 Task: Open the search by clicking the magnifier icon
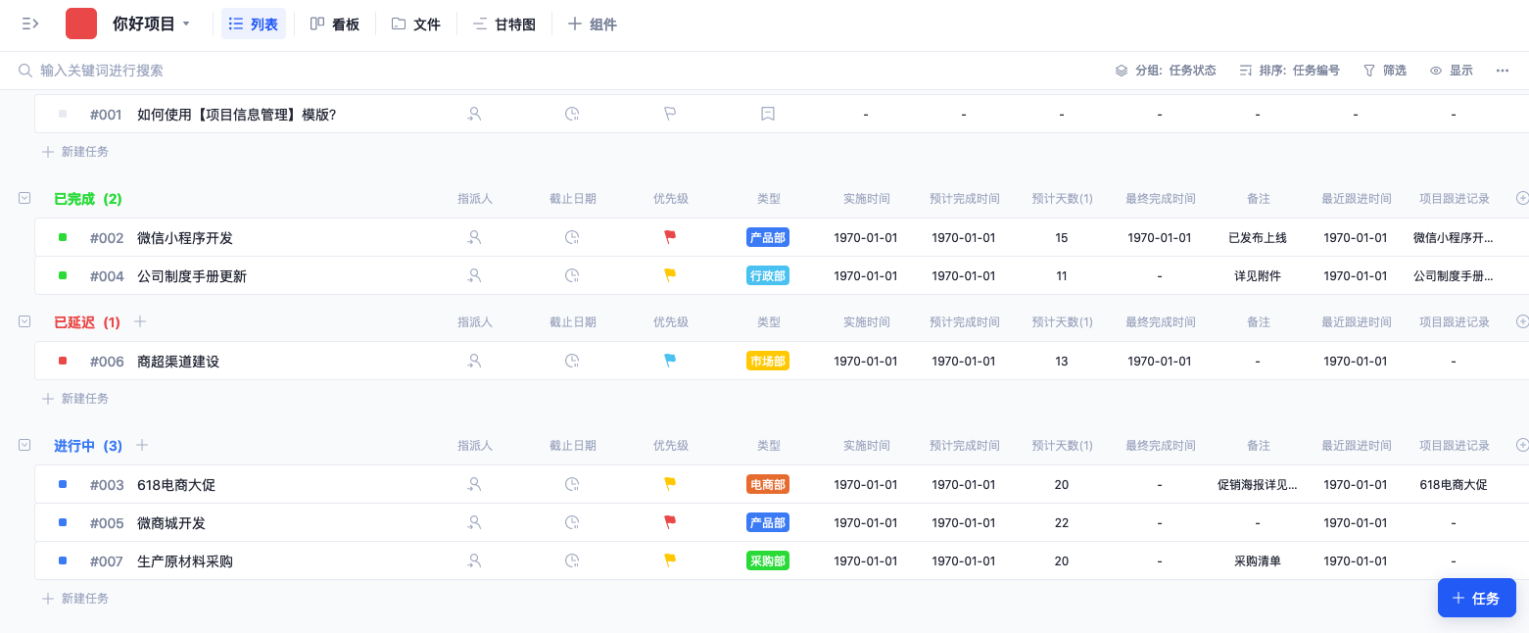click(24, 70)
